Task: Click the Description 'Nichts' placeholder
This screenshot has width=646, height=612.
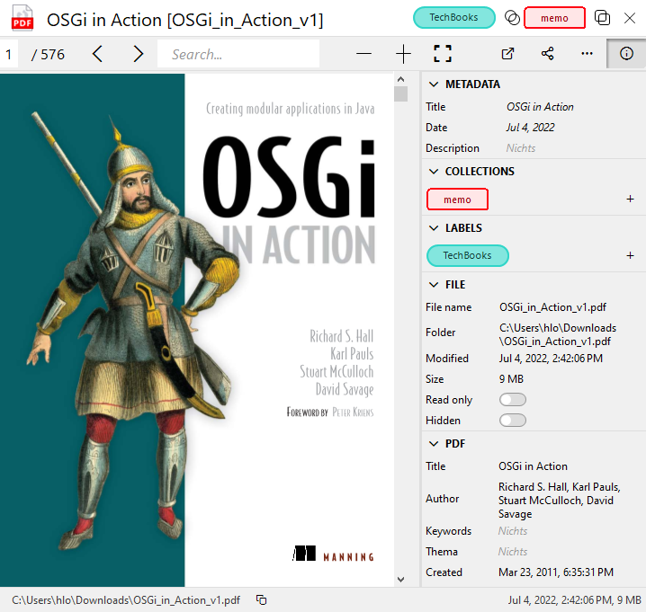Action: [521, 148]
